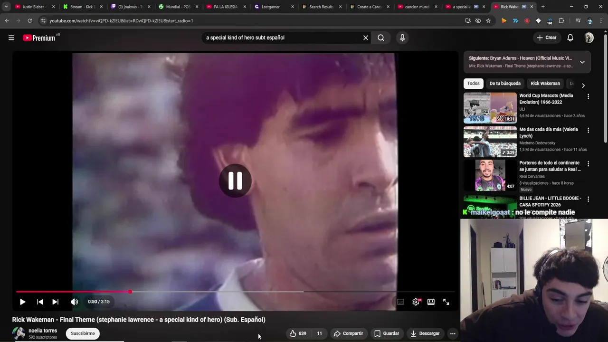608x342 pixels.
Task: Open Porteros de todo el continente thumbnail
Action: (490, 175)
